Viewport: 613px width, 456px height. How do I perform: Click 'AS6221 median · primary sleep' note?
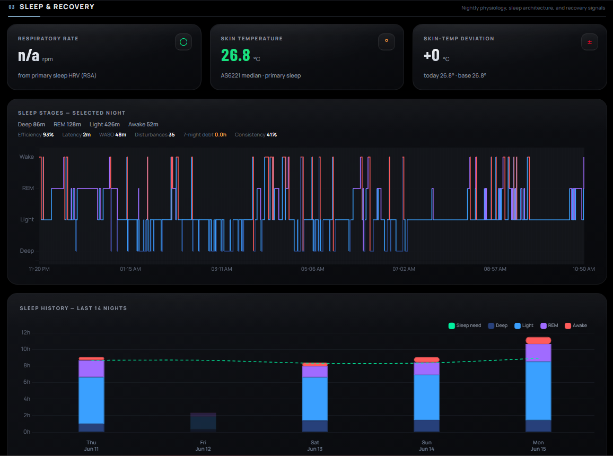261,75
